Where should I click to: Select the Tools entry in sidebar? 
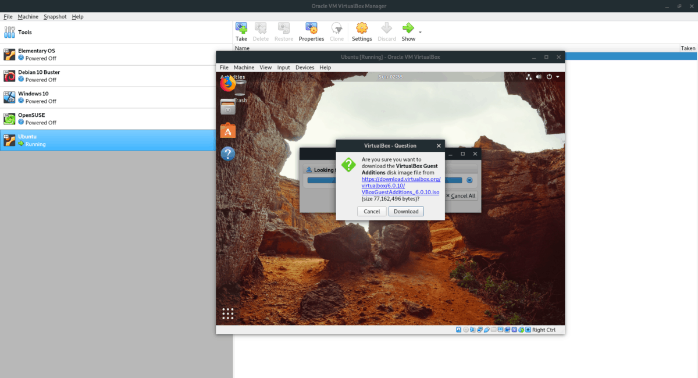(x=116, y=32)
